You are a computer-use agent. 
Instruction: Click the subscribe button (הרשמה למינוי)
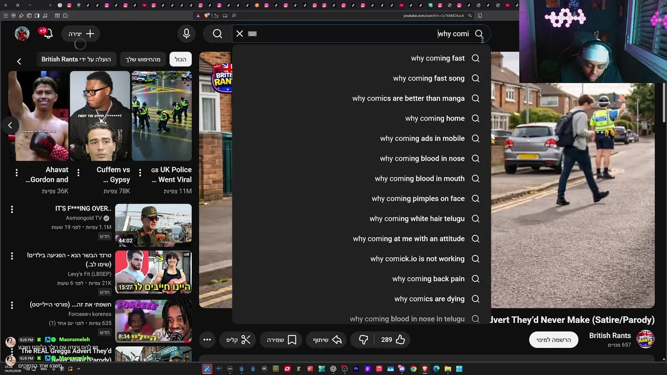(x=553, y=340)
